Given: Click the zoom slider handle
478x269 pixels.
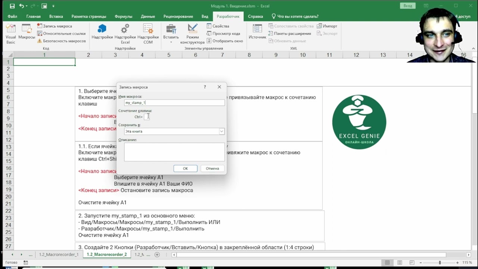Looking at the screenshot, I should pos(440,263).
